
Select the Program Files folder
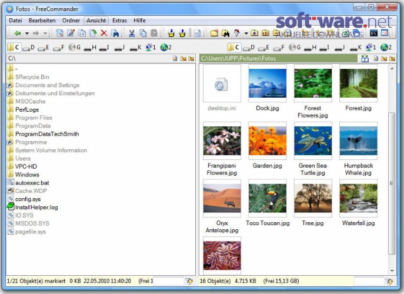[x=34, y=118]
